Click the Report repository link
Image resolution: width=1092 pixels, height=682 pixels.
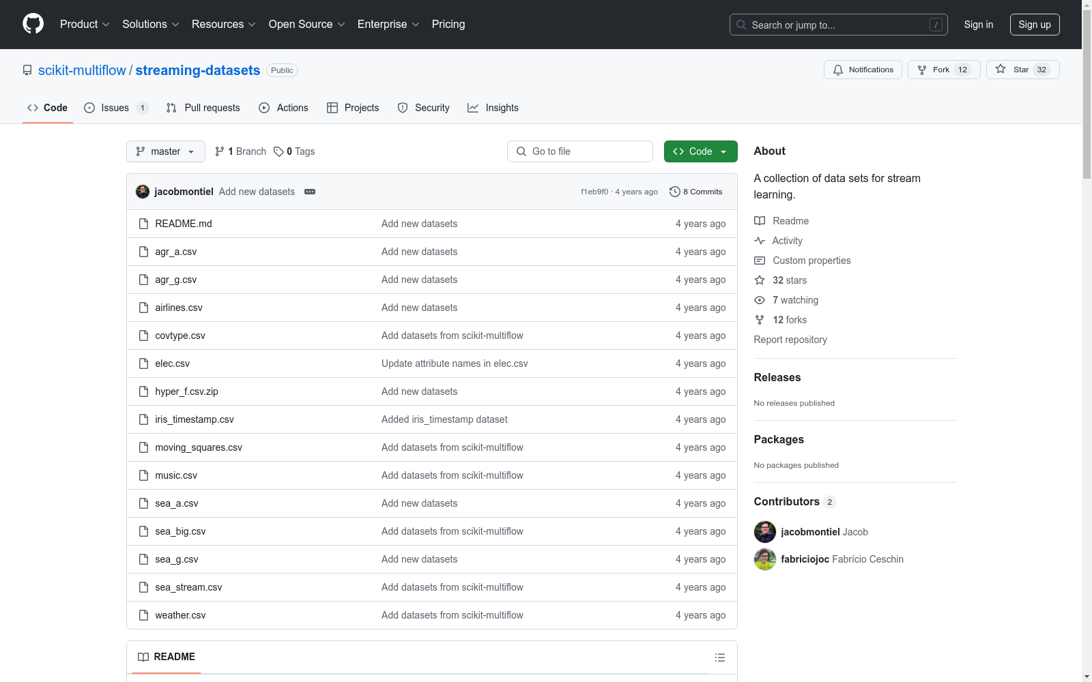point(790,340)
